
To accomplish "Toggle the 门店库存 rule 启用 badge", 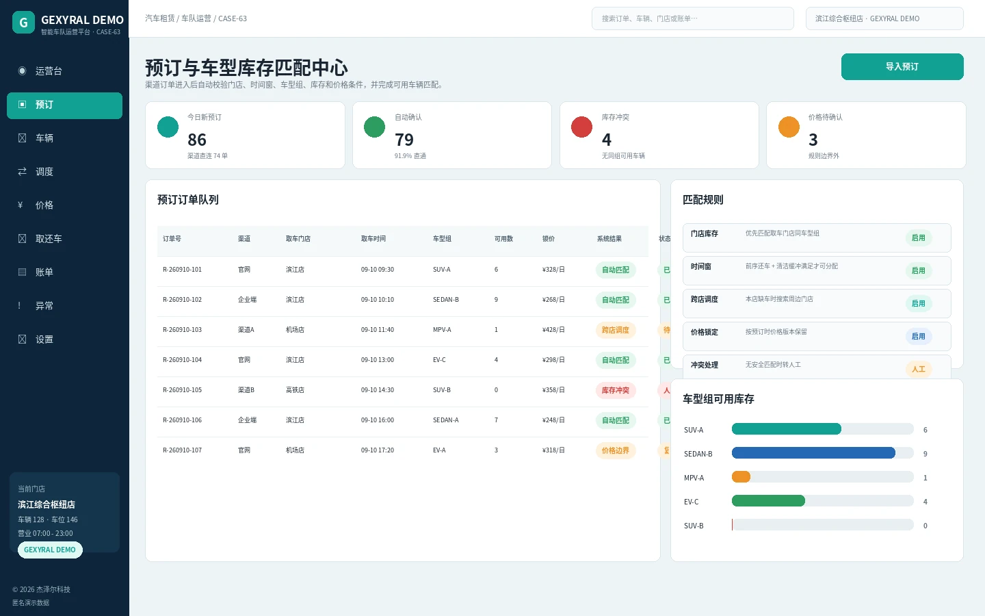I will (x=919, y=238).
